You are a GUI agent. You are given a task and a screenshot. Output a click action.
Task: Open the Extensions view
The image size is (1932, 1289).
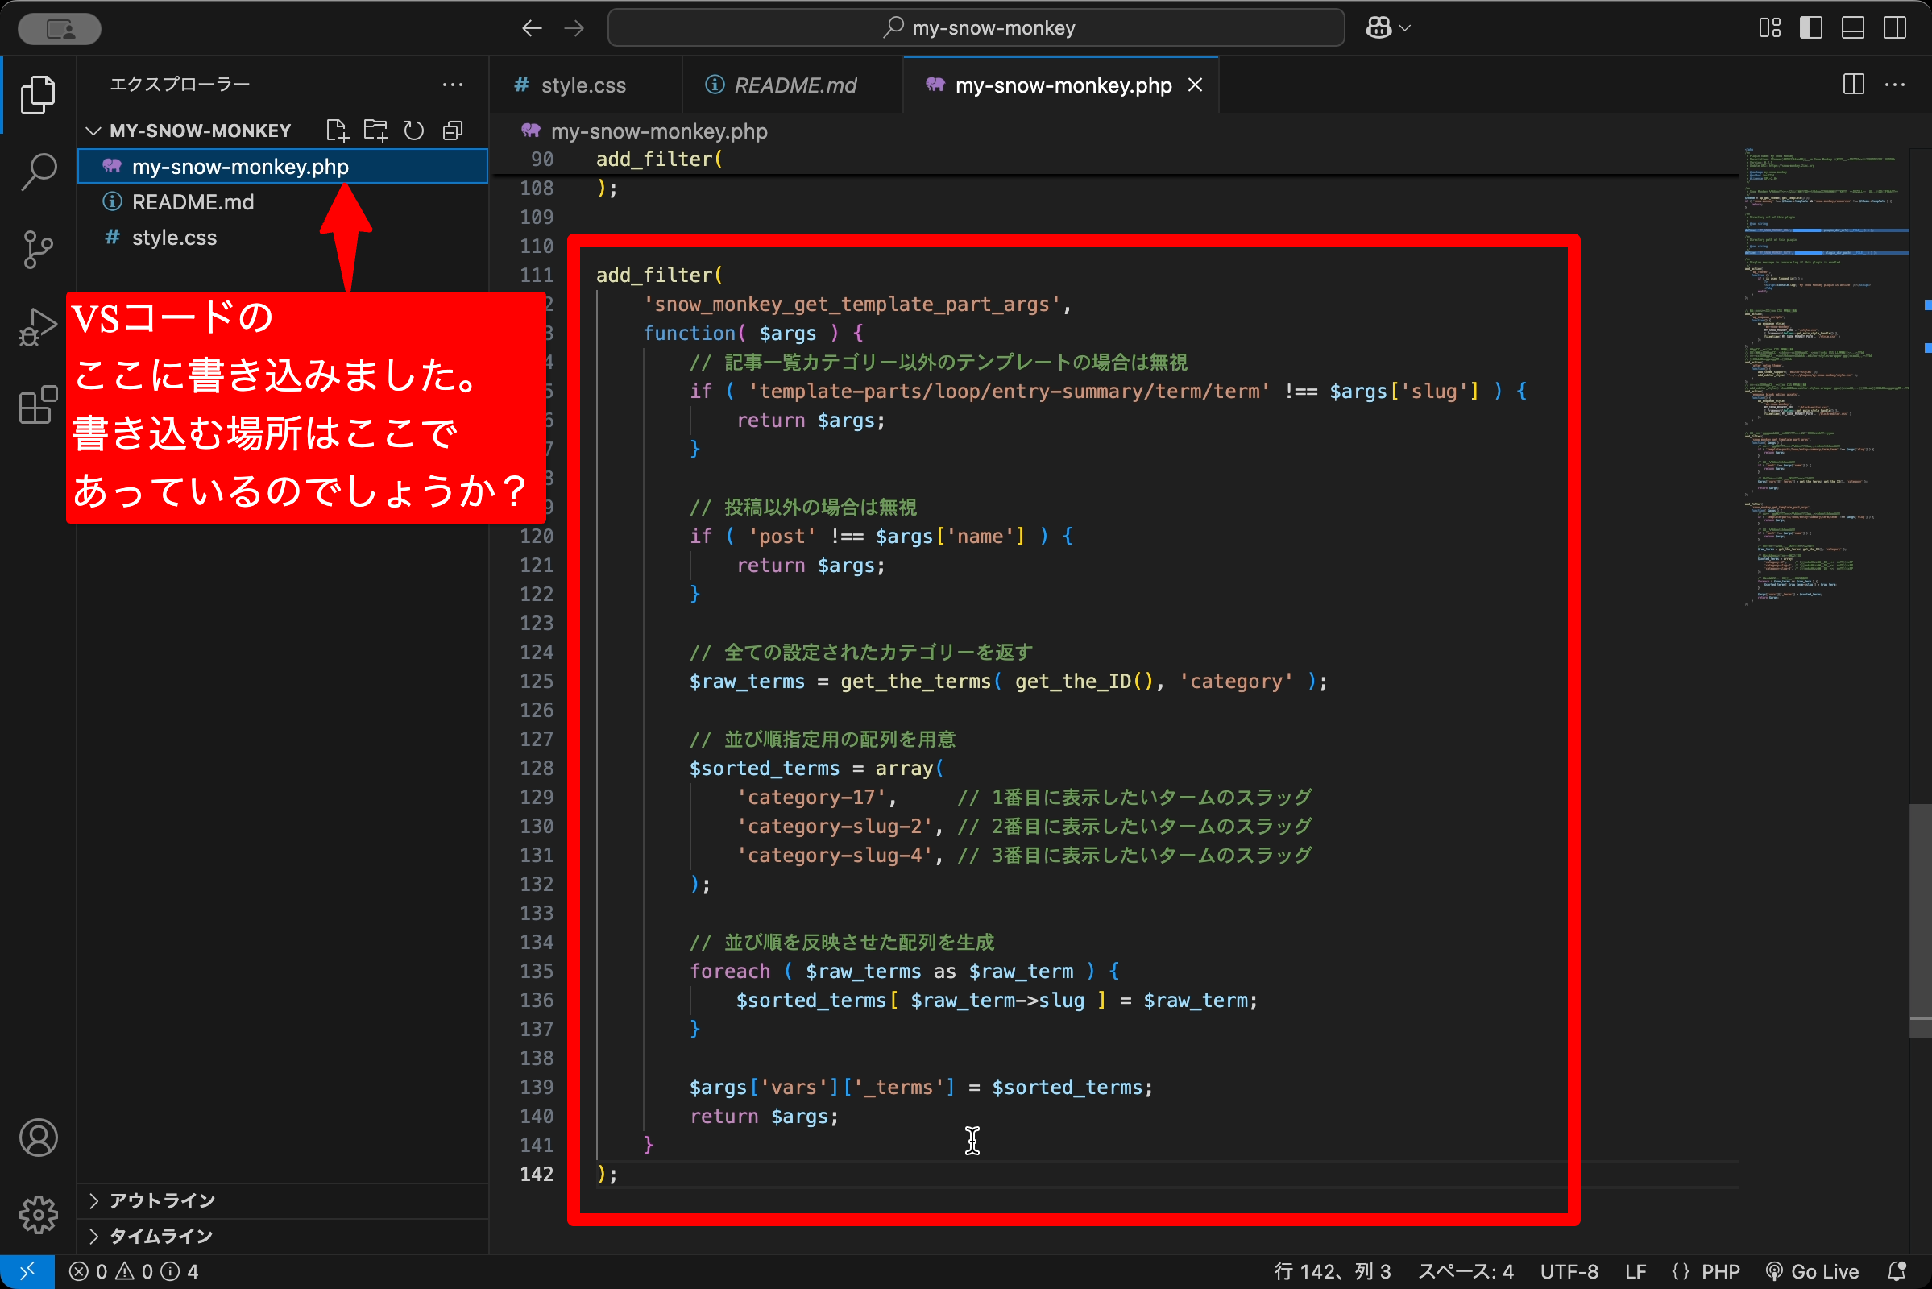(x=38, y=404)
